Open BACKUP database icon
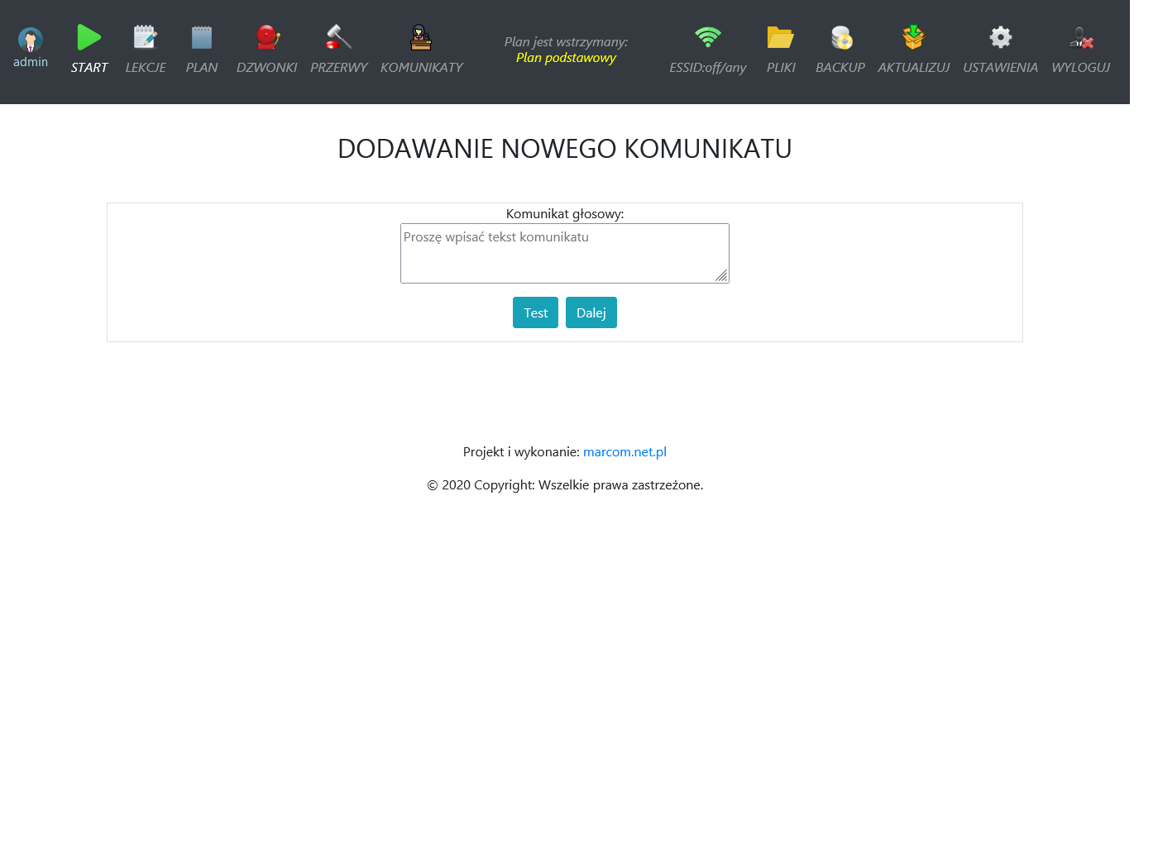 tap(841, 37)
